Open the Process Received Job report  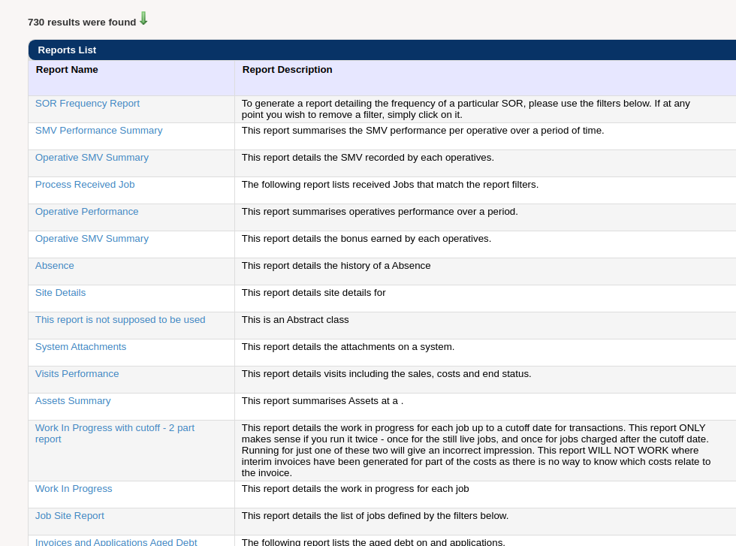click(x=84, y=184)
